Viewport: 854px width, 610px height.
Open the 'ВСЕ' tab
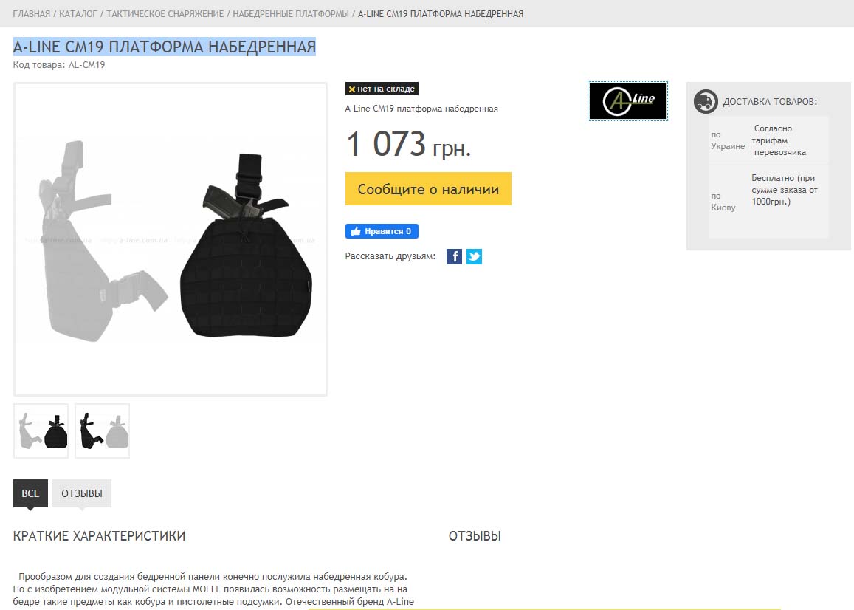pos(30,493)
